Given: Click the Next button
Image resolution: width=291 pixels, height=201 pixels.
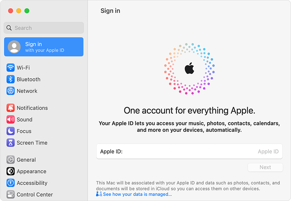Looking at the screenshot, I should [x=265, y=167].
